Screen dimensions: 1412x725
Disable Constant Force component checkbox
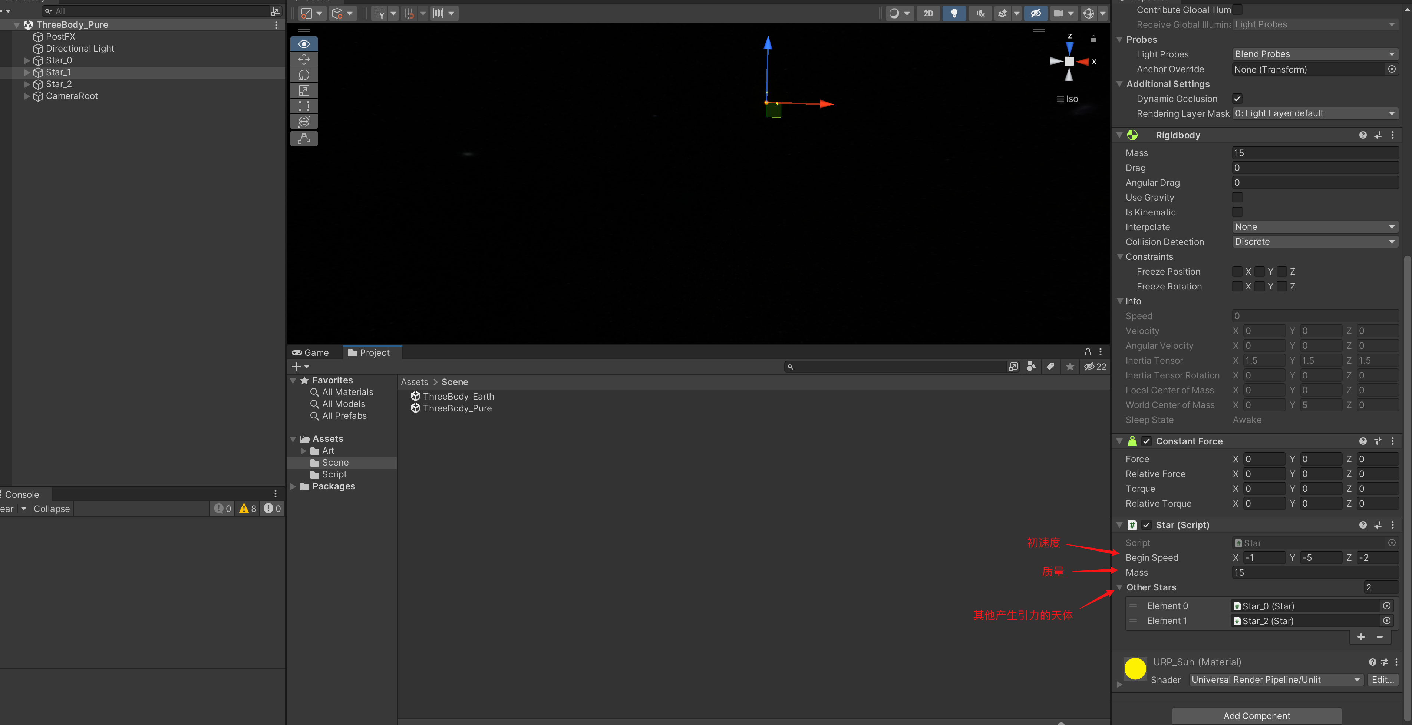1147,441
